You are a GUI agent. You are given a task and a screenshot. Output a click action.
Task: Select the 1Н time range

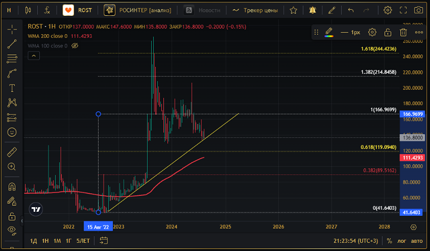point(45,241)
